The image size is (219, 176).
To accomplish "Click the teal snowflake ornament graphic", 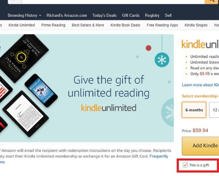I will tap(162, 60).
